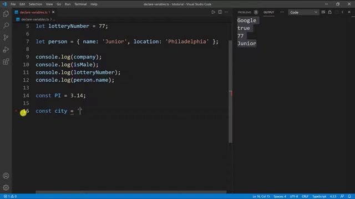Open panel More Actions ellipsis
The image size is (355, 199).
click(x=282, y=12)
